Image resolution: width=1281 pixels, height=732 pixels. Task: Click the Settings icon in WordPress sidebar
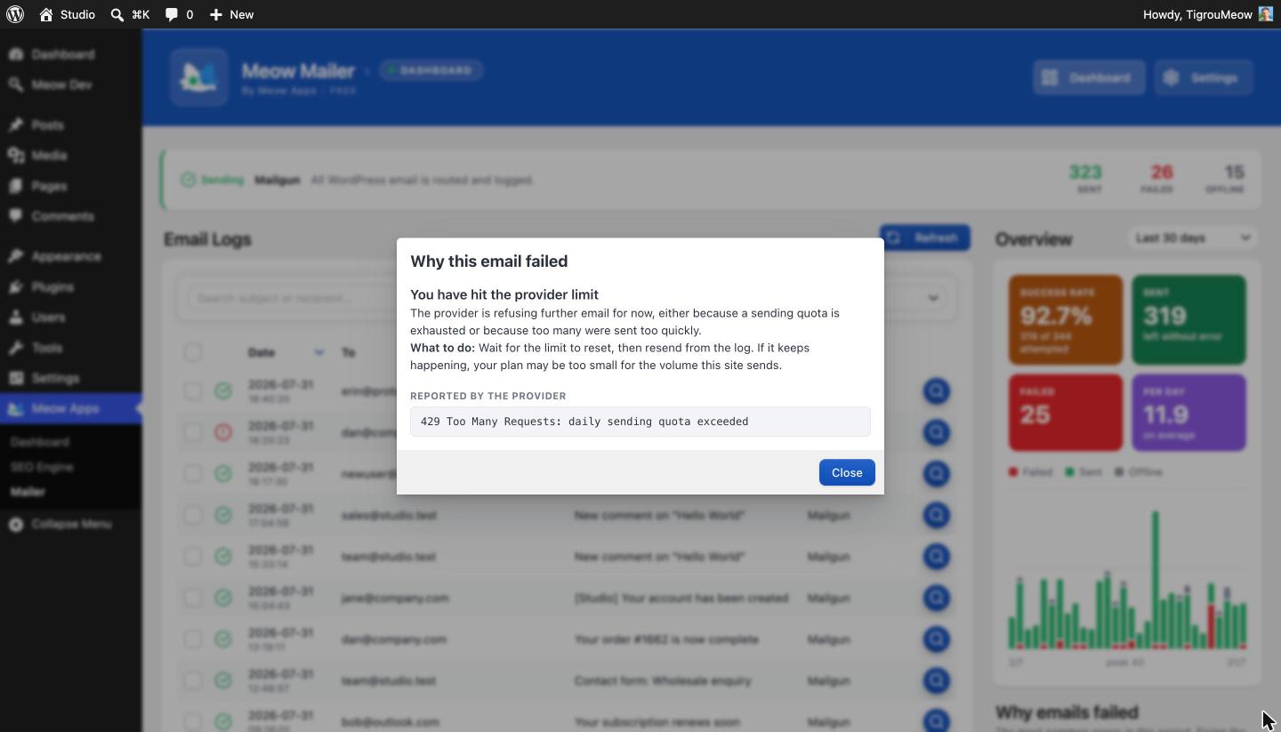(x=16, y=378)
